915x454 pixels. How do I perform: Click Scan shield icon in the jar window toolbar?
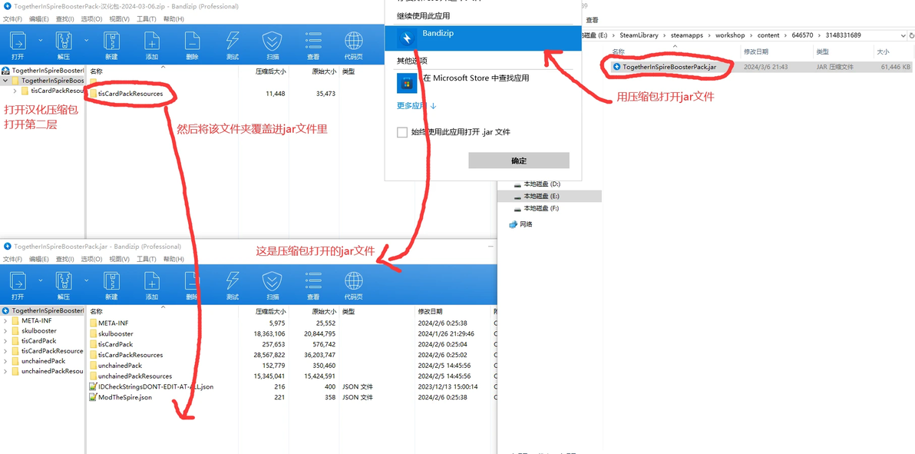[273, 281]
